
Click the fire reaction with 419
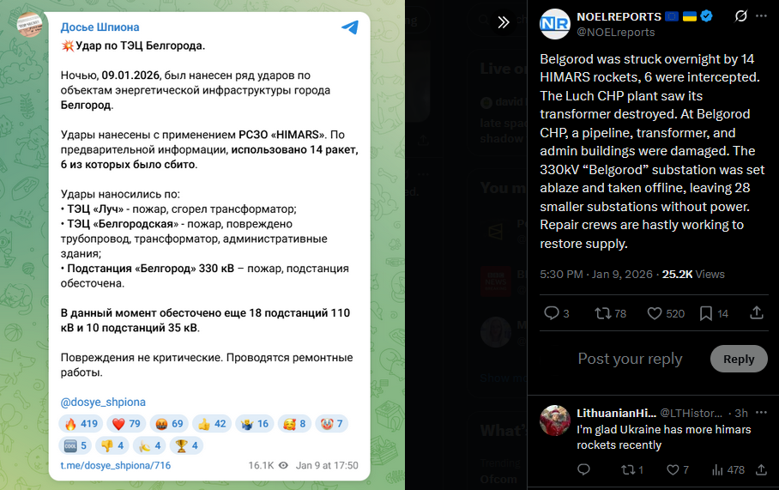point(81,424)
